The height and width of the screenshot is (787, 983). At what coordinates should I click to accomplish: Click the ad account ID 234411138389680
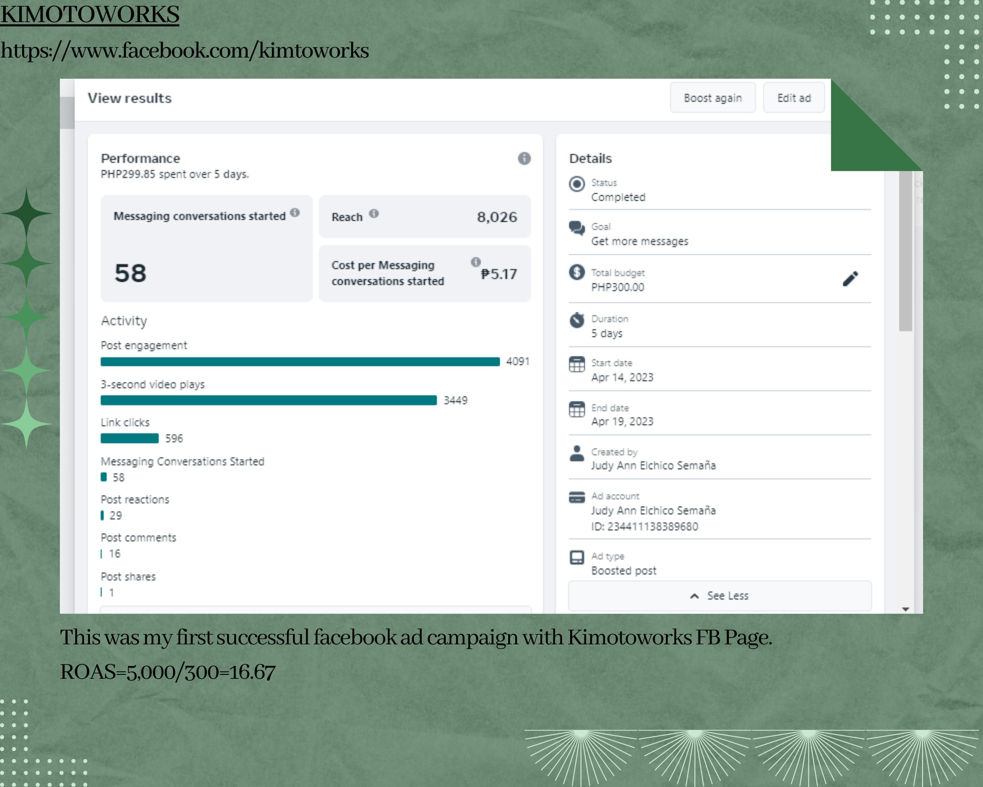click(x=645, y=527)
